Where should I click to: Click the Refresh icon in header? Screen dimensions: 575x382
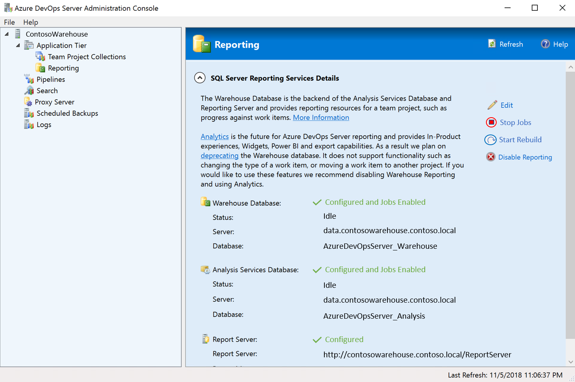point(492,44)
